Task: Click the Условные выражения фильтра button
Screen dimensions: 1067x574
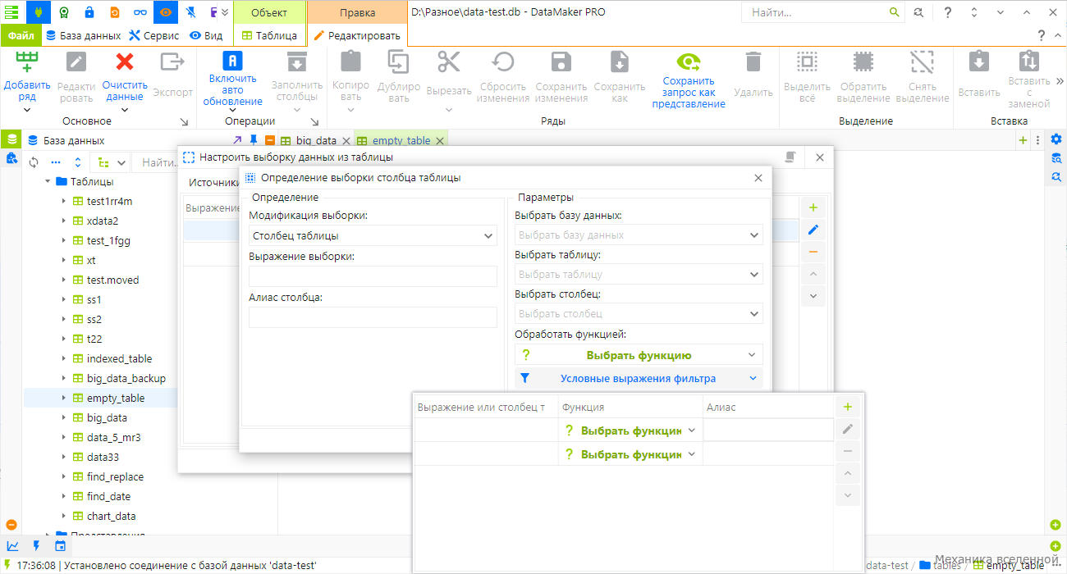Action: (x=639, y=378)
